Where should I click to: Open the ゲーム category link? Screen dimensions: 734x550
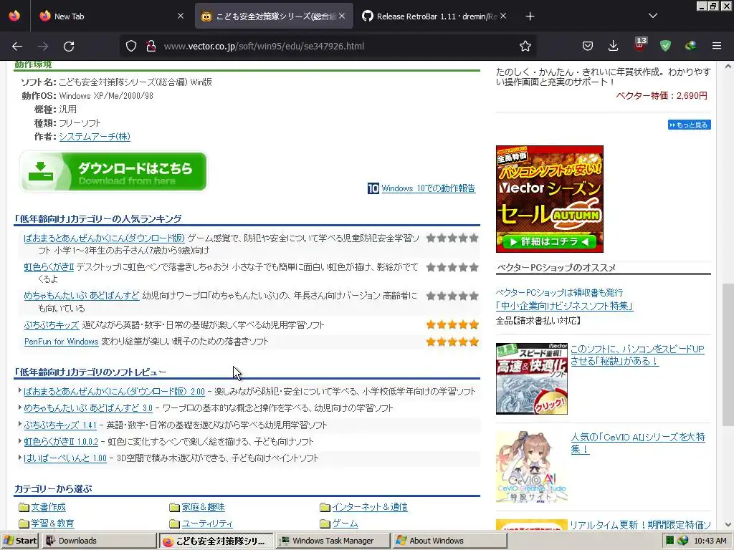tap(345, 524)
